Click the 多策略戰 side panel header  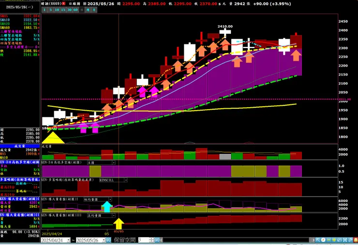pyautogui.click(x=20, y=180)
